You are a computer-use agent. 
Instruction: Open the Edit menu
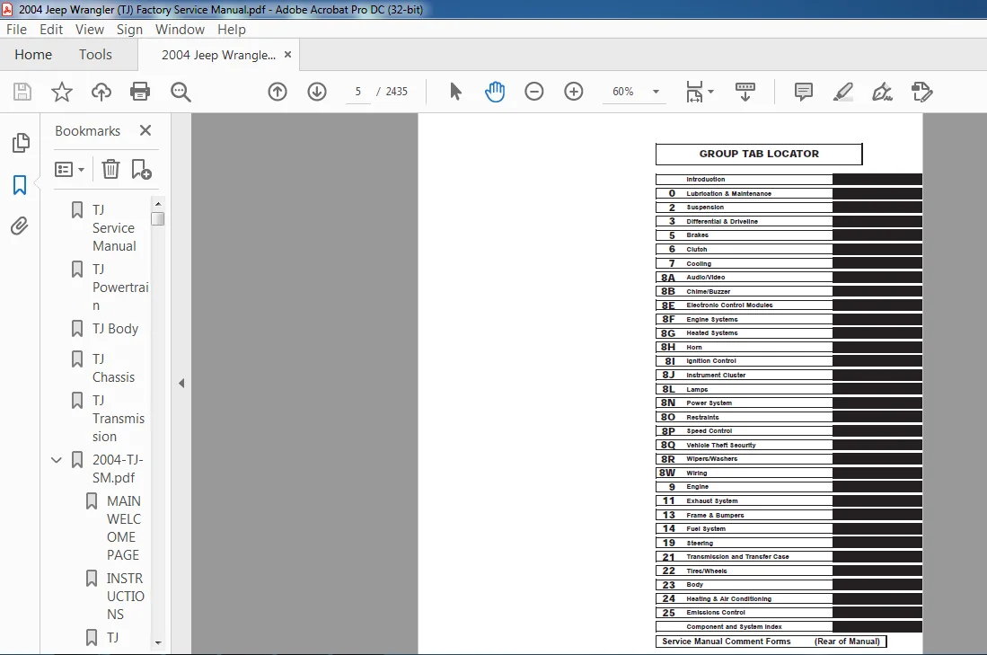[x=51, y=30]
